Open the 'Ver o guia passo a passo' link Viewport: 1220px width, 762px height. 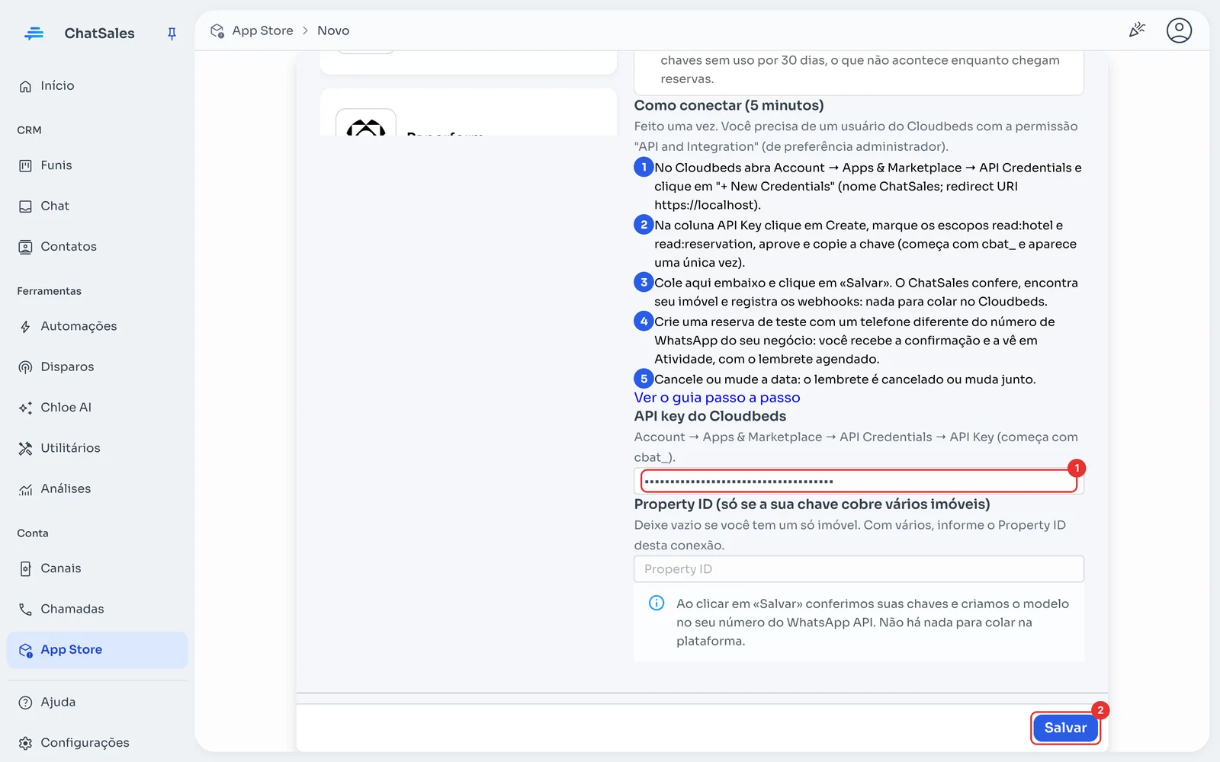(717, 398)
